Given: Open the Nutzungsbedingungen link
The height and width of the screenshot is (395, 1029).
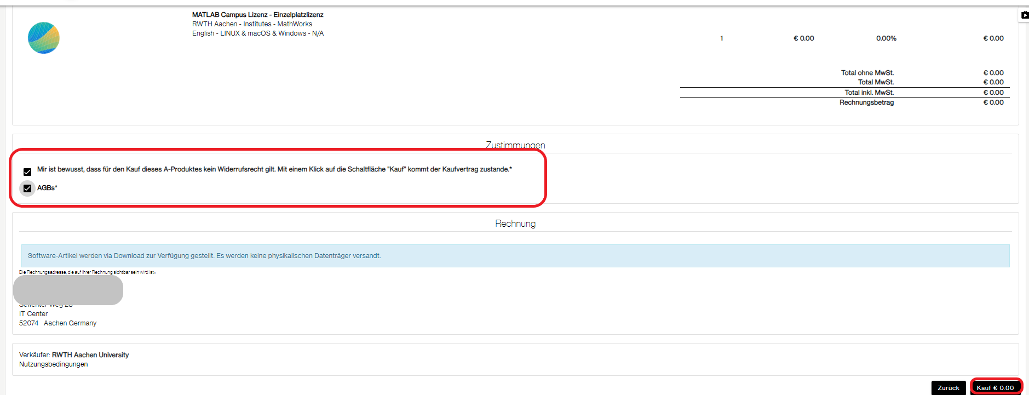Looking at the screenshot, I should (x=53, y=364).
